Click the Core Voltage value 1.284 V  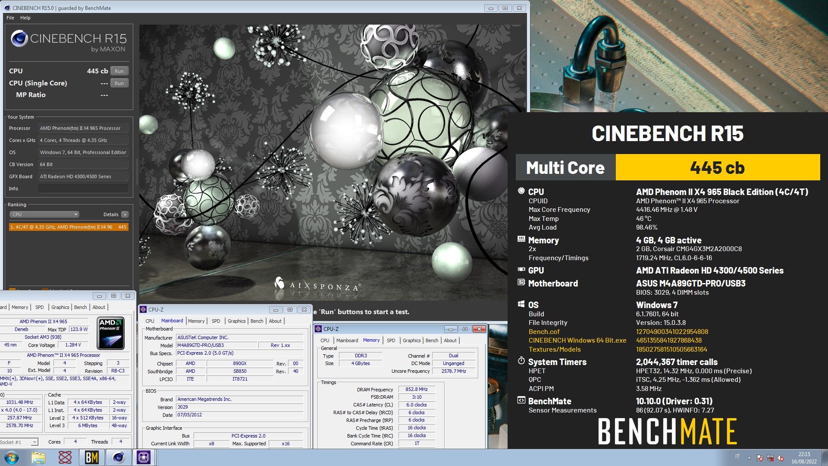point(73,345)
